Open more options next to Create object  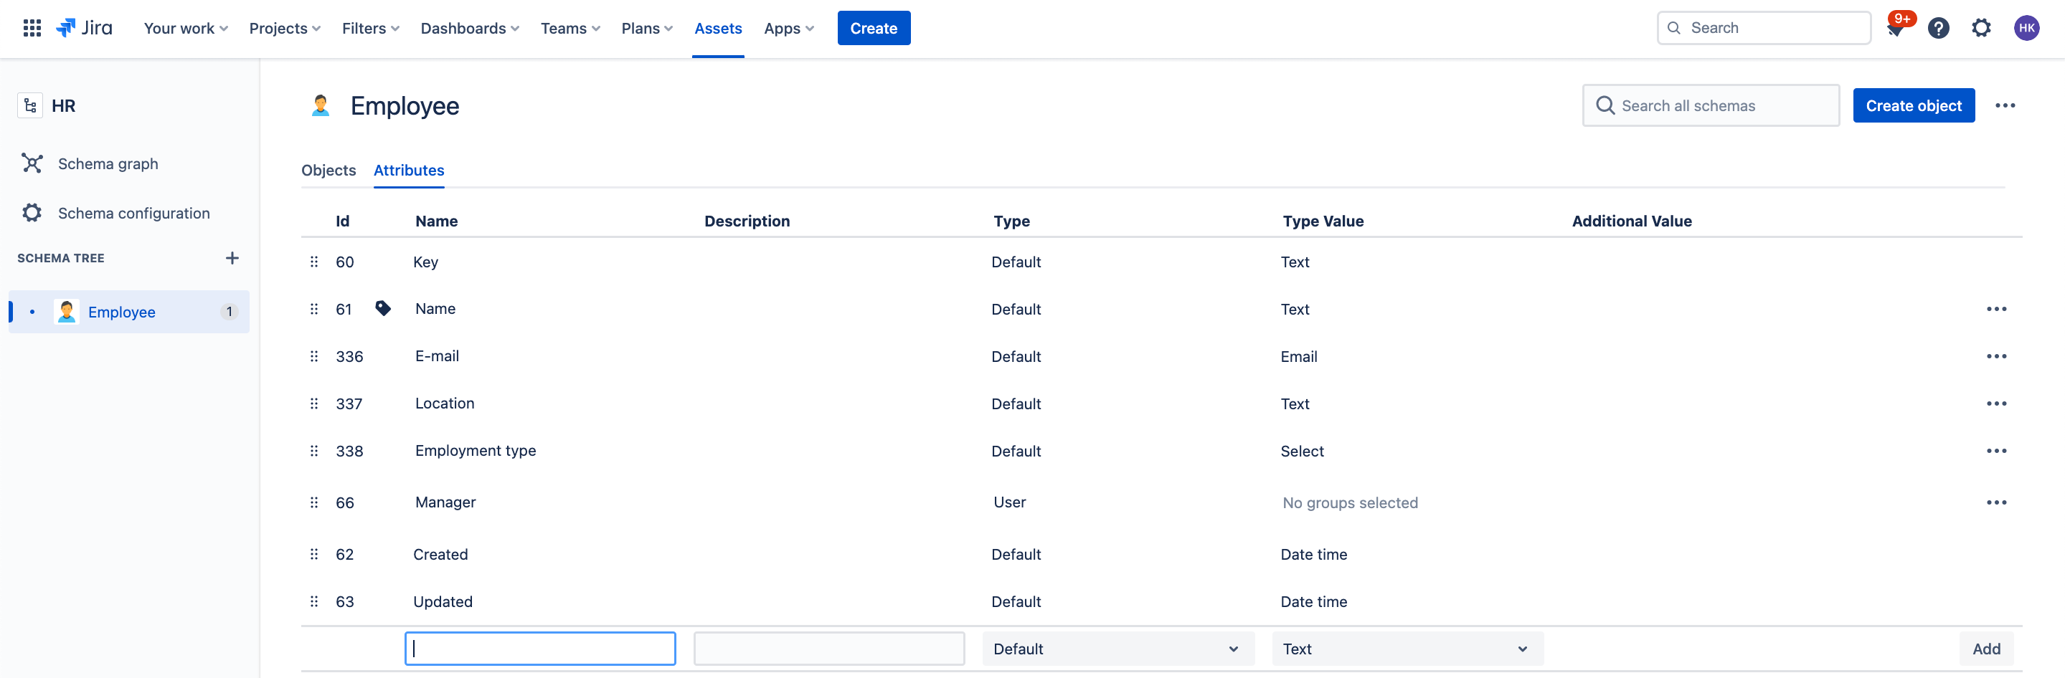[2005, 106]
